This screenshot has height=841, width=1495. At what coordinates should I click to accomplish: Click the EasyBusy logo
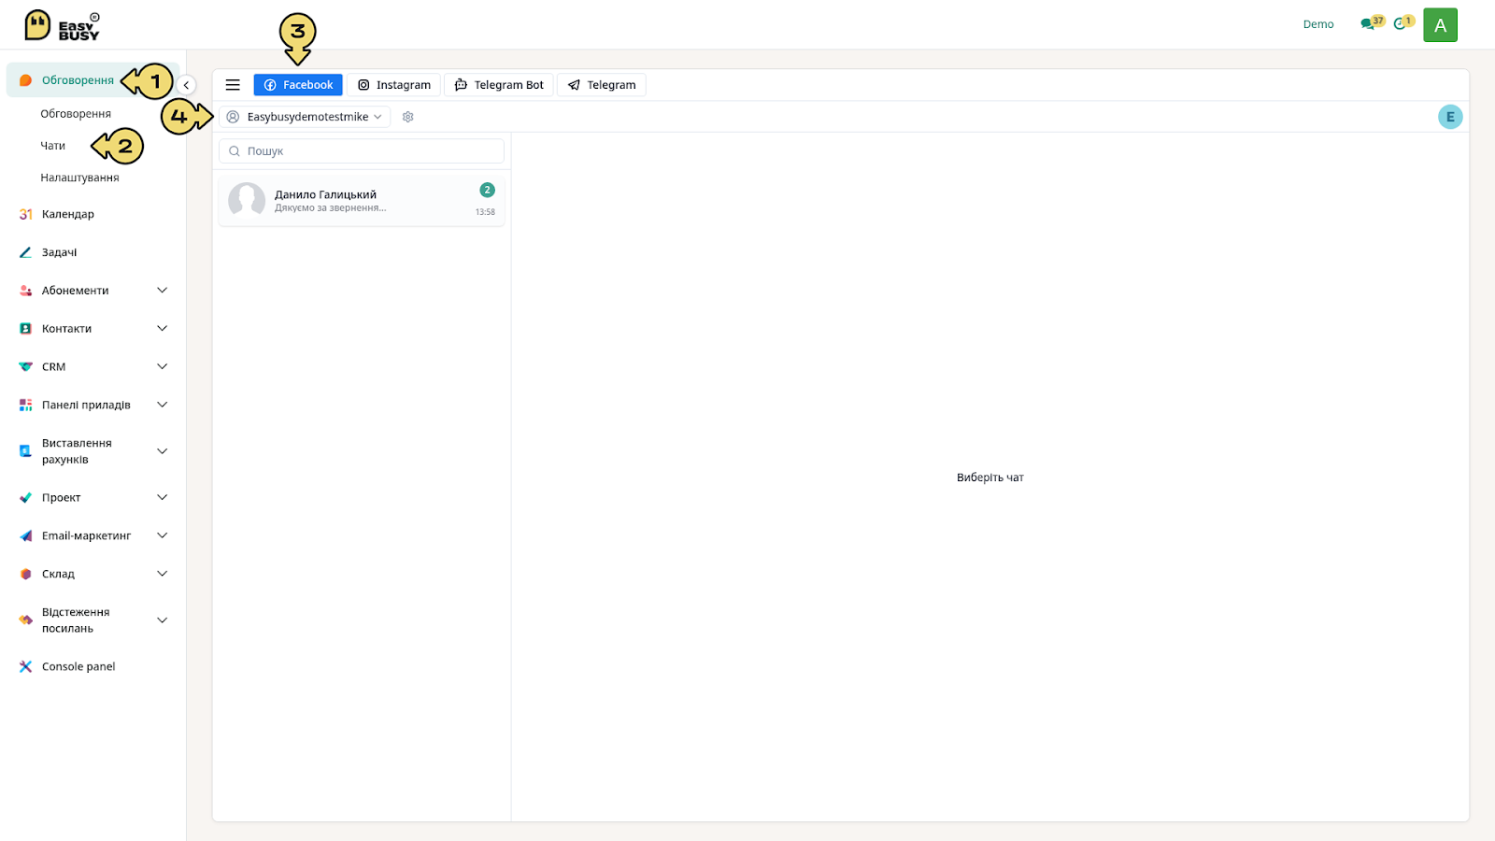click(63, 25)
